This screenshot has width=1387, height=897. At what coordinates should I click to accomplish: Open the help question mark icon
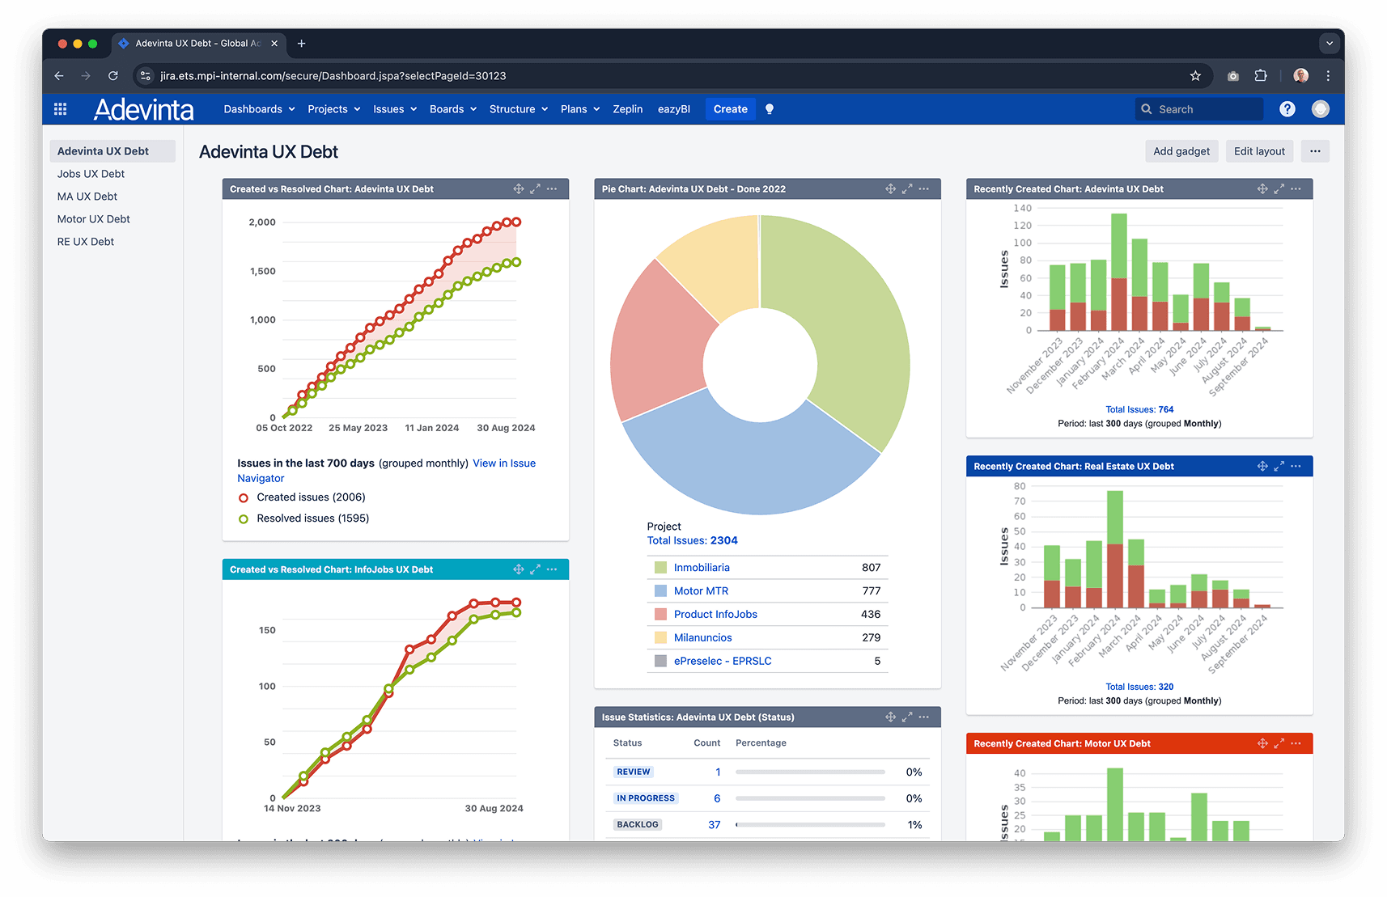coord(1287,109)
